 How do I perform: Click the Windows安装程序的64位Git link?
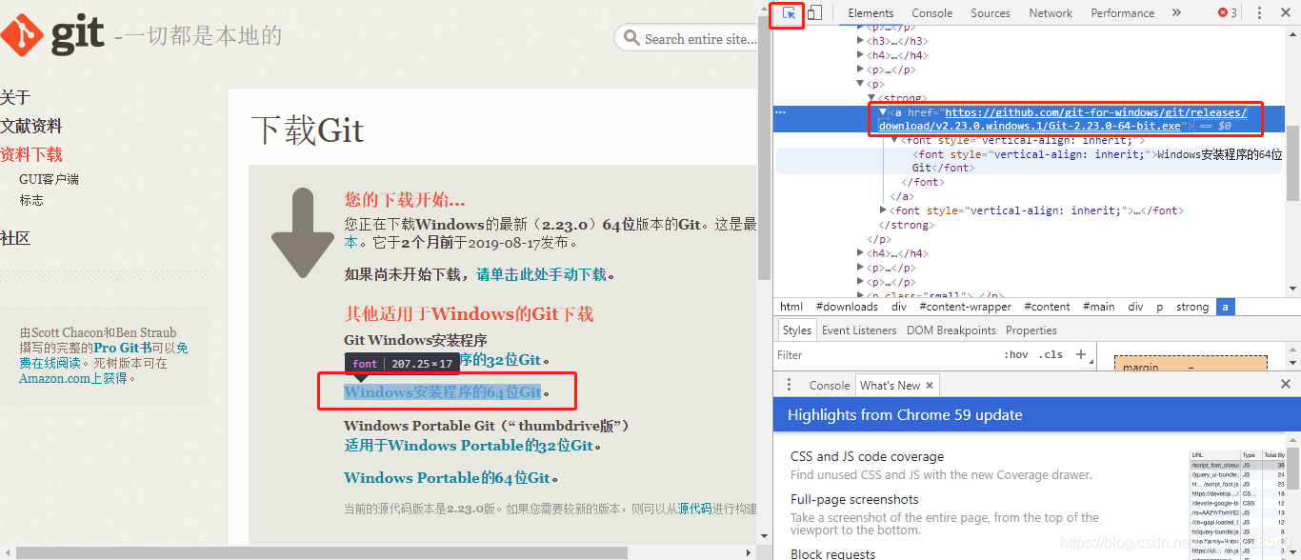(442, 391)
